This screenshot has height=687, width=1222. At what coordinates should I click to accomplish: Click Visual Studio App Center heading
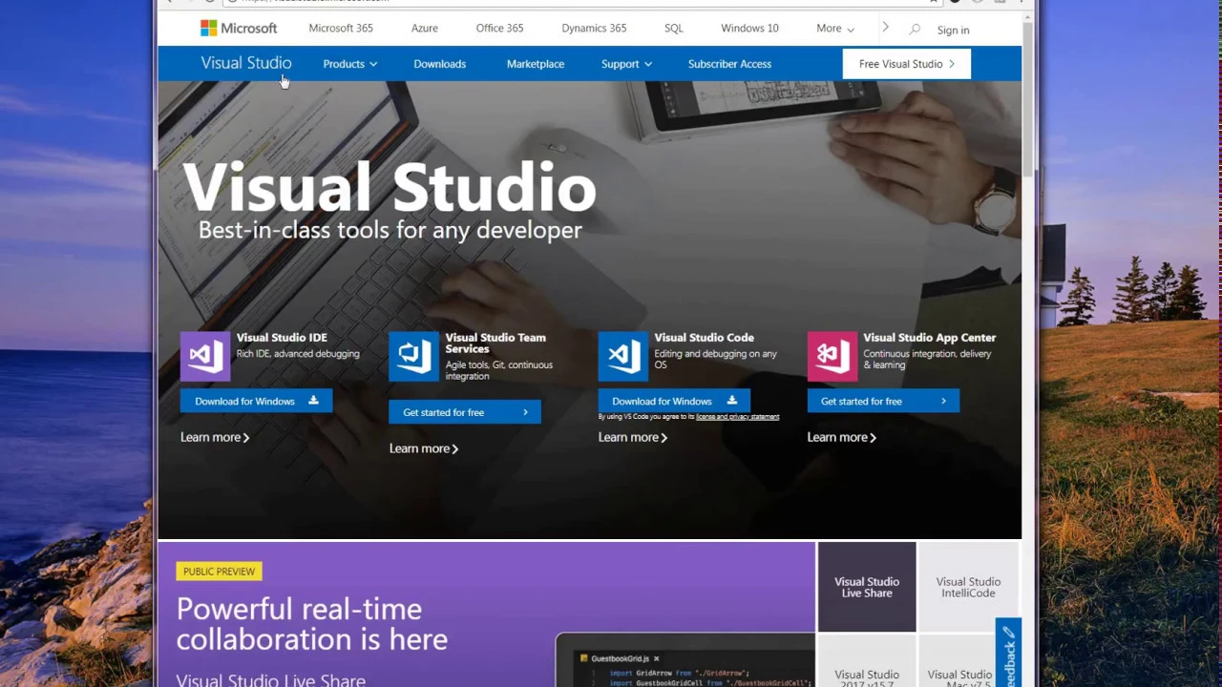click(x=929, y=338)
